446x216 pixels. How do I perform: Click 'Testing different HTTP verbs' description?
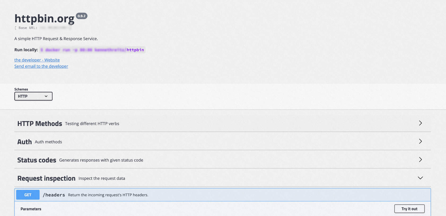[x=92, y=124]
